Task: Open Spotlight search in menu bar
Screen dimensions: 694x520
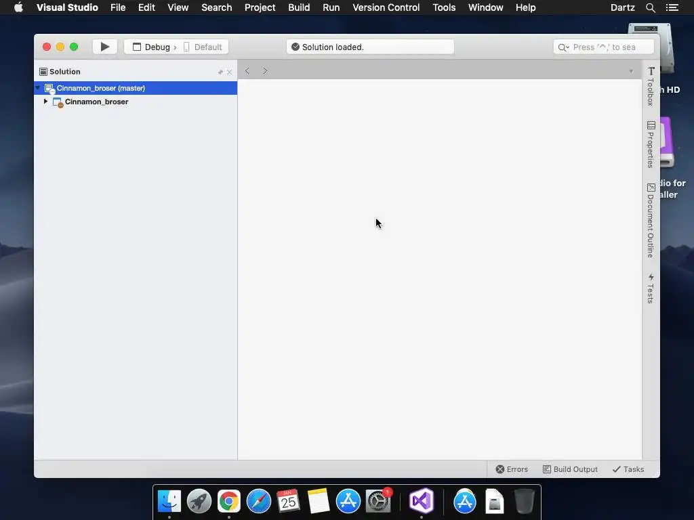Action: pyautogui.click(x=650, y=7)
